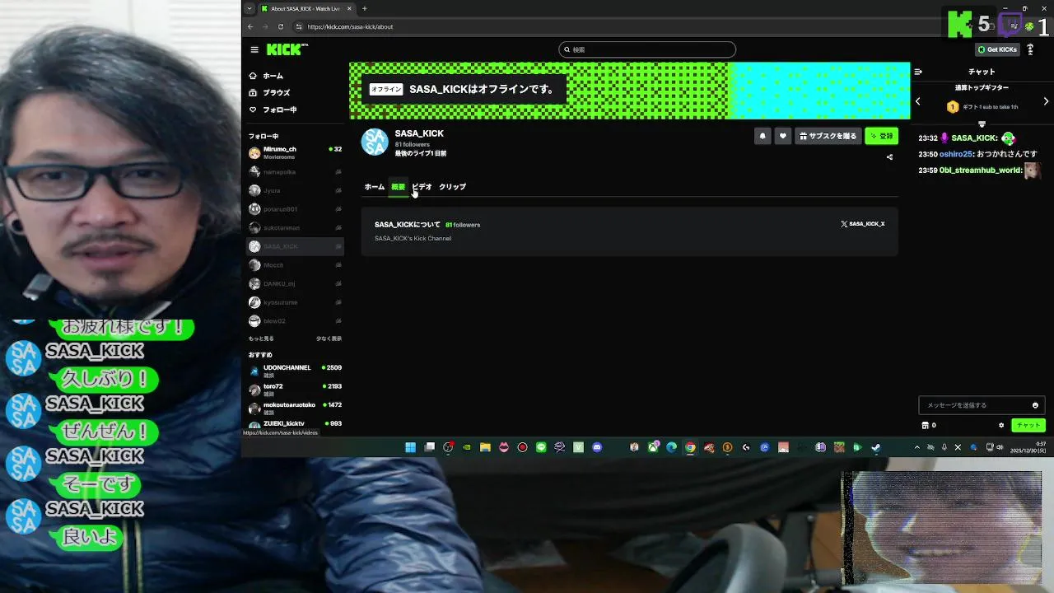Go back in browser
The image size is (1054, 593).
pos(251,26)
